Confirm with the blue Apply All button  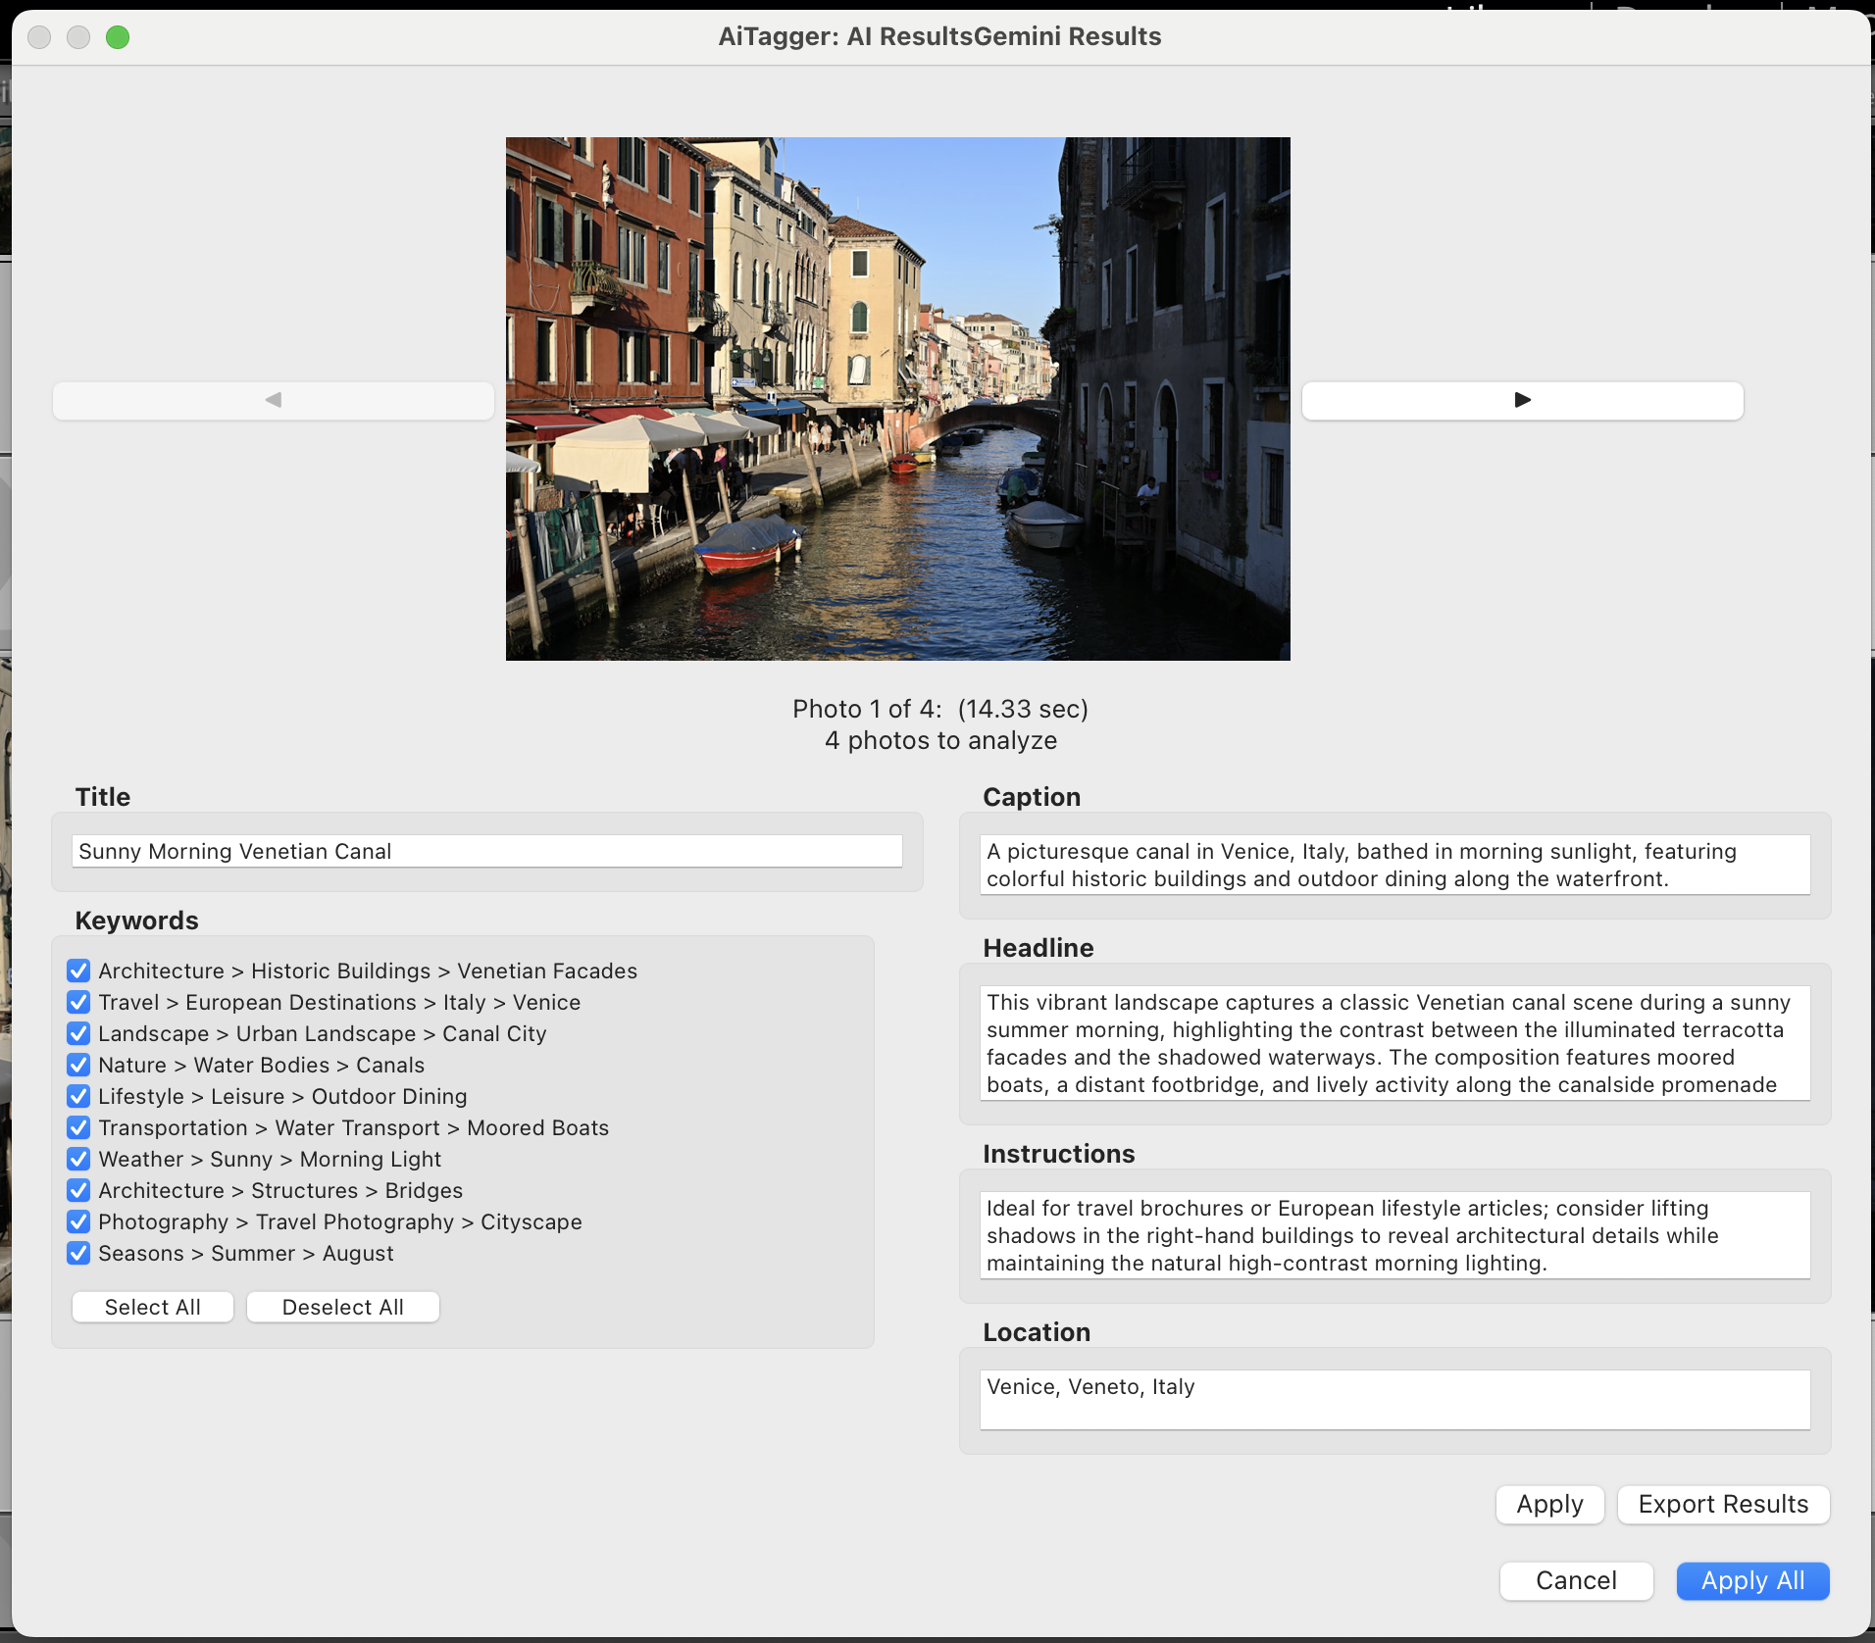(x=1752, y=1580)
